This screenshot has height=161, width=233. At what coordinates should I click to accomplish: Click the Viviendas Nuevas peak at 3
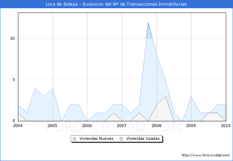[x=165, y=96]
